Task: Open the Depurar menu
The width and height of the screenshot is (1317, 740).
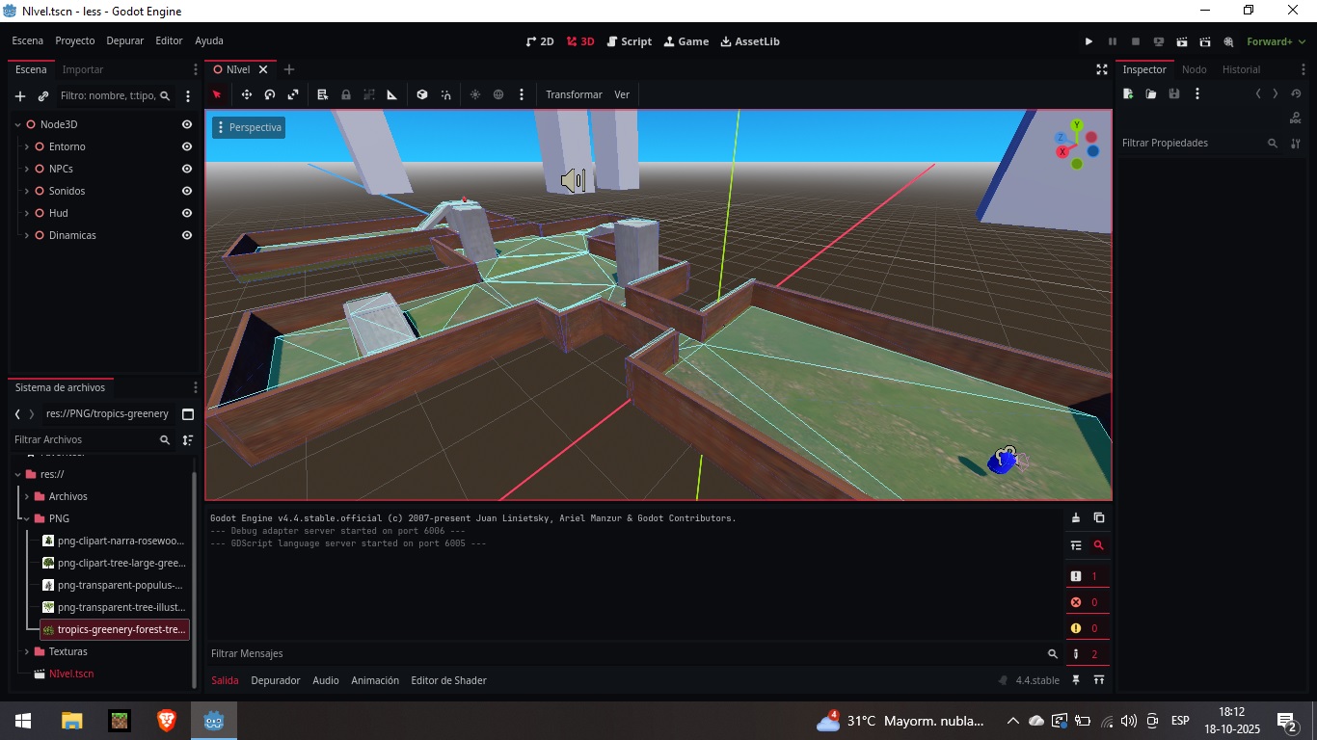Action: [x=125, y=41]
